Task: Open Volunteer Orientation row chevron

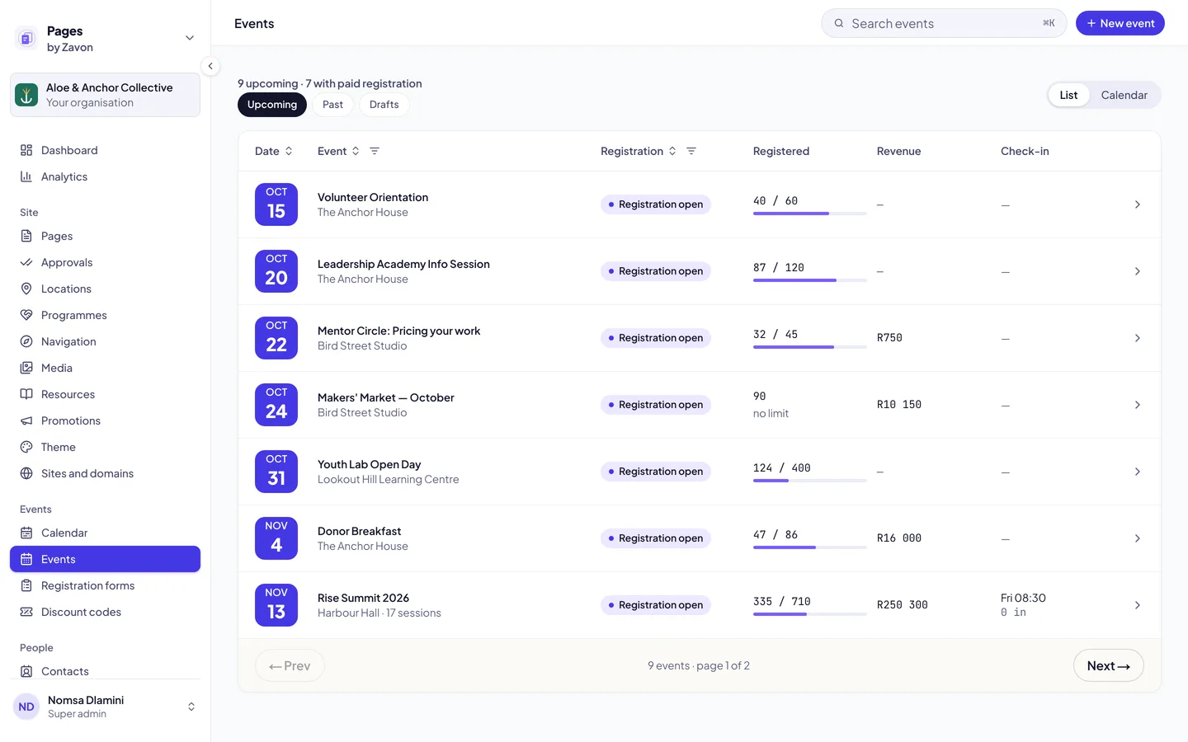Action: pyautogui.click(x=1137, y=204)
